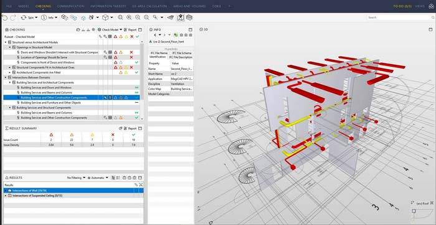Click the green icon in the Info panel toolbar
This screenshot has height=225, width=436.
coord(176,35)
